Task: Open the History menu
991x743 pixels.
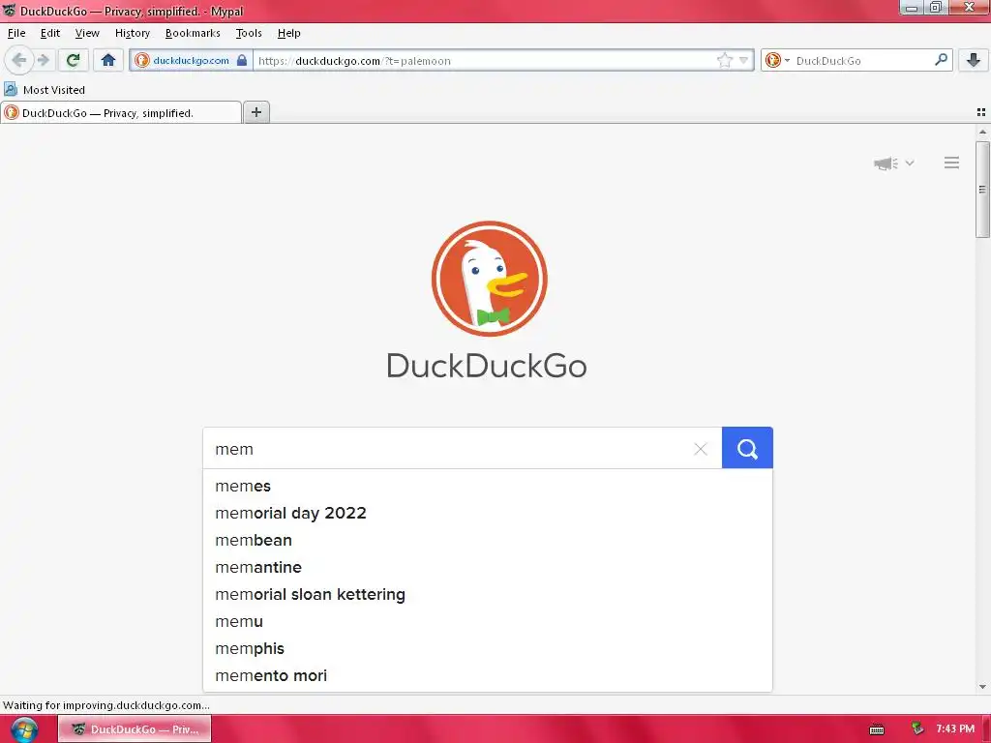Action: click(x=132, y=33)
